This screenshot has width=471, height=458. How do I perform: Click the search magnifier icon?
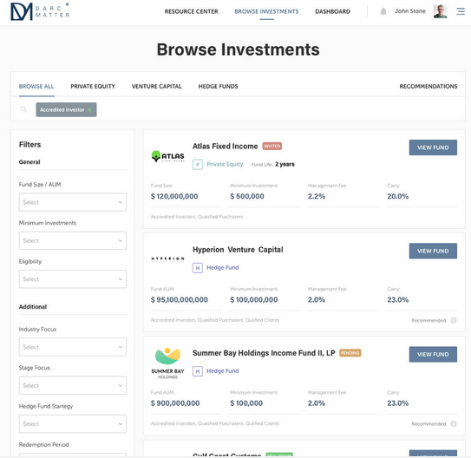pyautogui.click(x=23, y=109)
